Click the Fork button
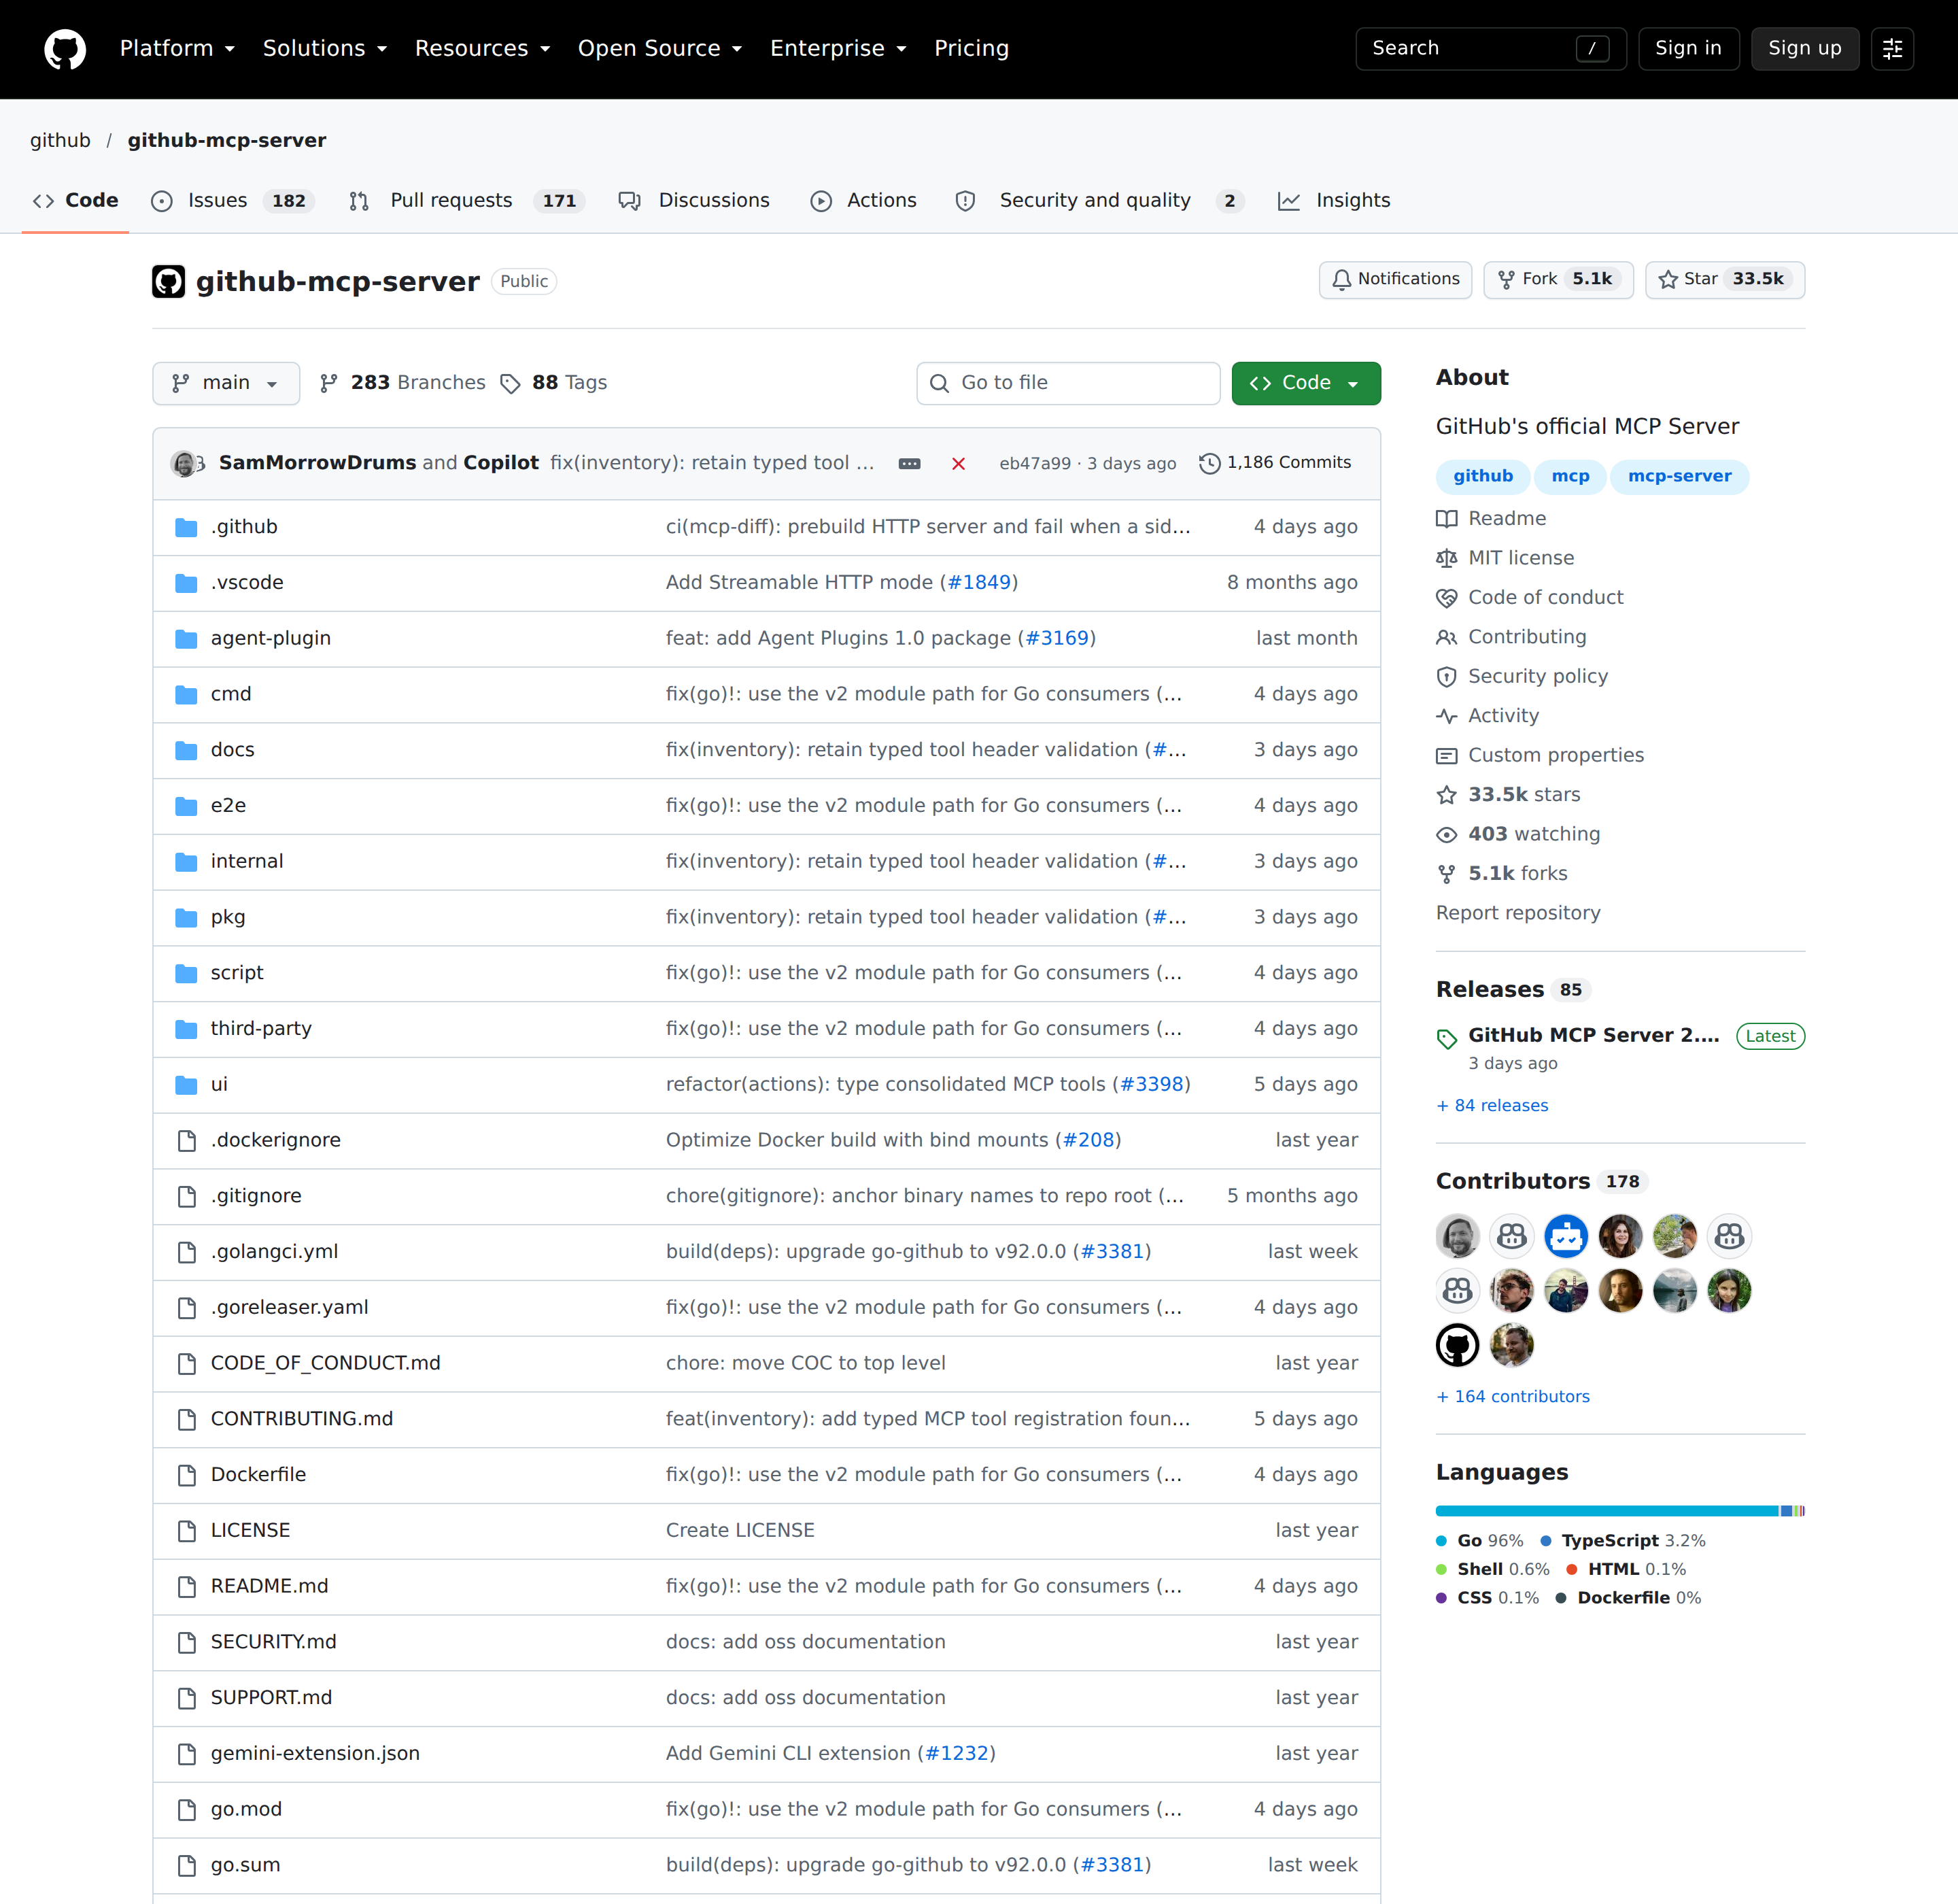This screenshot has height=1904, width=1958. [1558, 279]
